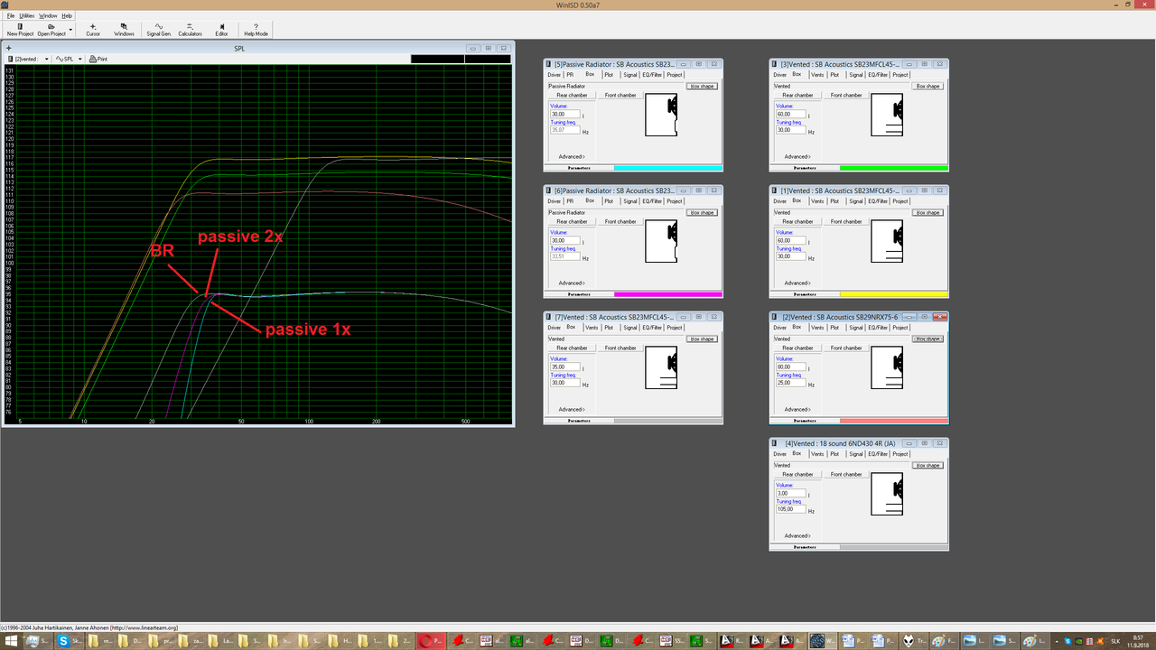Switch to EQ/Filter tab in the [1]Vented window
This screenshot has height=650, width=1156.
[x=878, y=201]
